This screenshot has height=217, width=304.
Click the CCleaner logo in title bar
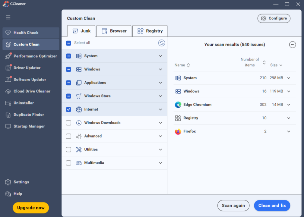pos(6,4)
